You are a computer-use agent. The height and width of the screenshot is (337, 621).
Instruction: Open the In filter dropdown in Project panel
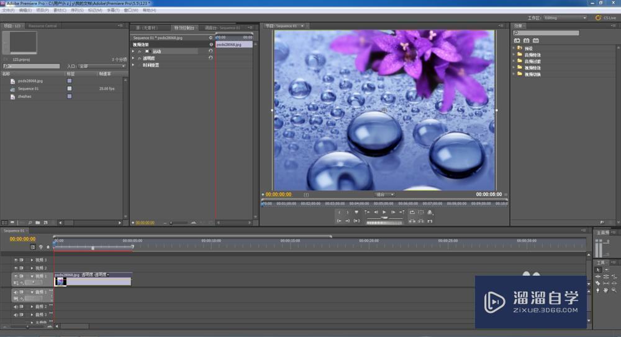pos(102,66)
